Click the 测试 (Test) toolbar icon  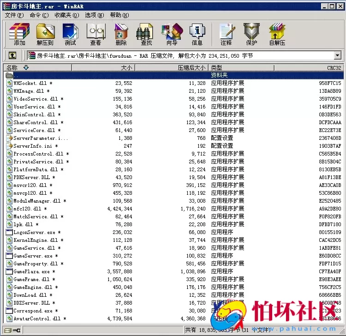(x=71, y=34)
